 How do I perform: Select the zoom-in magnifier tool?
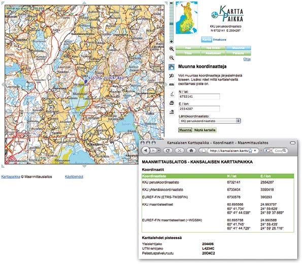point(172,49)
